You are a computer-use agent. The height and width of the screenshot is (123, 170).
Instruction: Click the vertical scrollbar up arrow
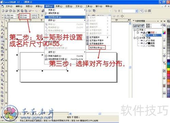pos(130,24)
